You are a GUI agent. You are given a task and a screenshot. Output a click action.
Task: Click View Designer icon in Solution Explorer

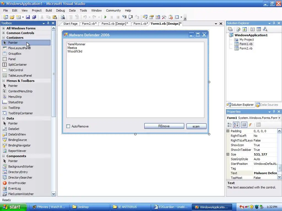[259, 29]
